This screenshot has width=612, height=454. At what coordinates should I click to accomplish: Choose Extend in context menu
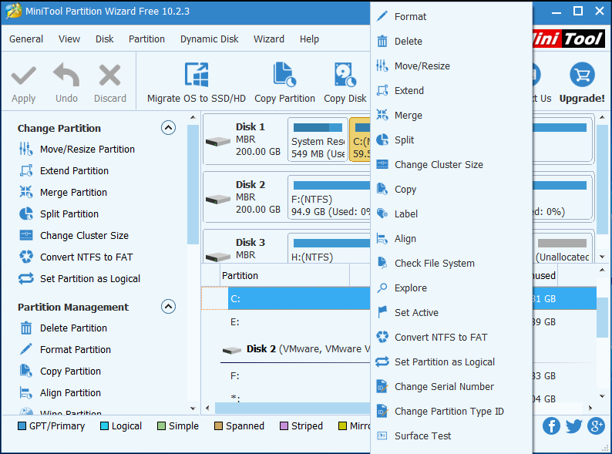(x=451, y=90)
